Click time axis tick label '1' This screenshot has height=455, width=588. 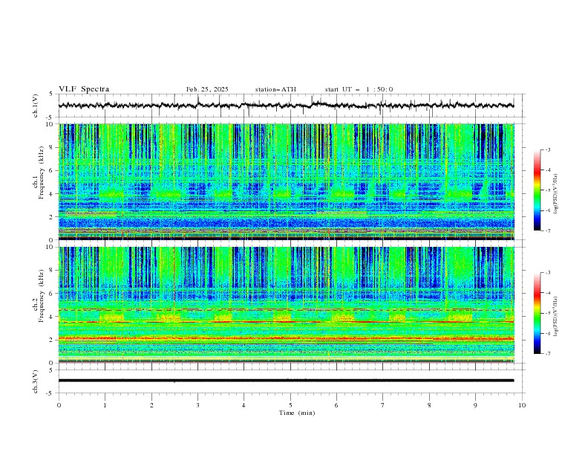[105, 405]
